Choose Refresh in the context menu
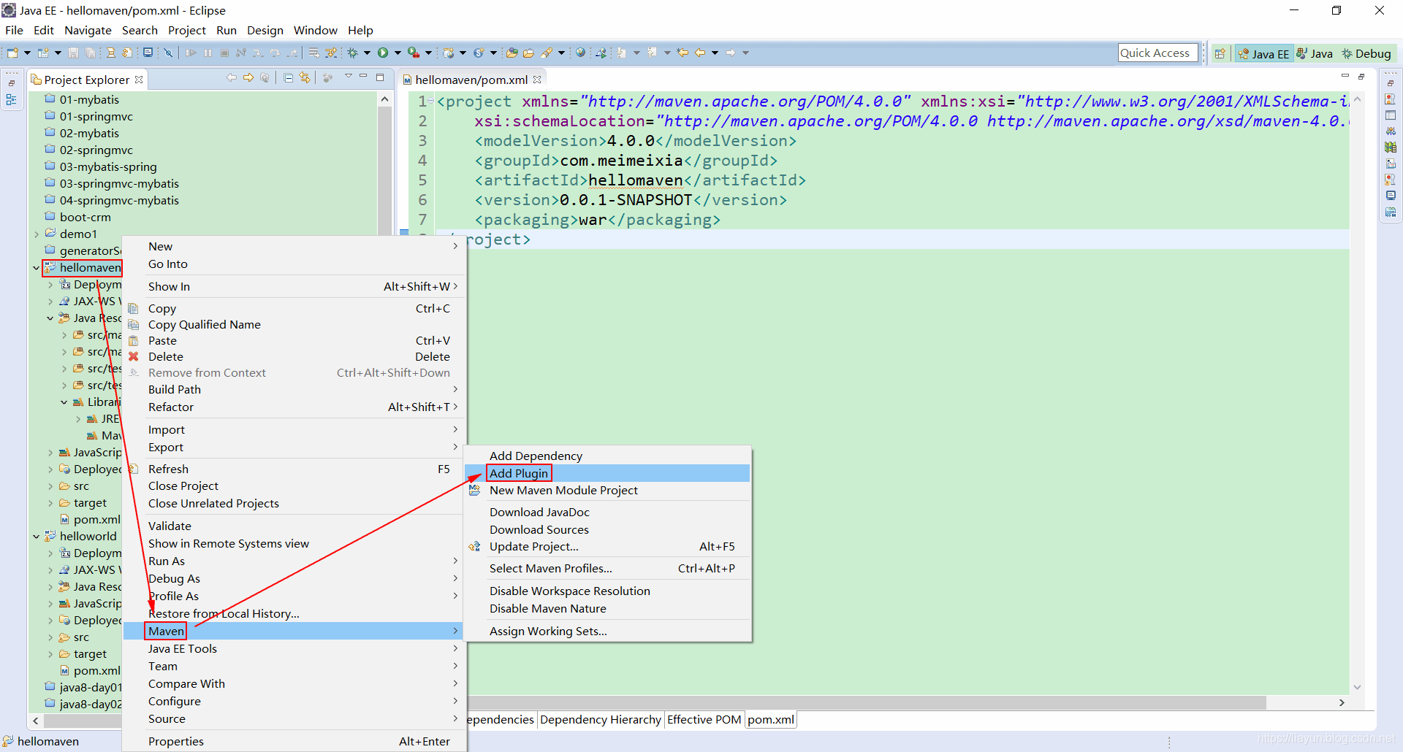 tap(294, 469)
